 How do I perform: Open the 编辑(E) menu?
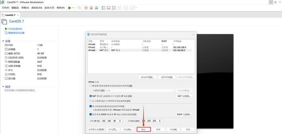15,8
